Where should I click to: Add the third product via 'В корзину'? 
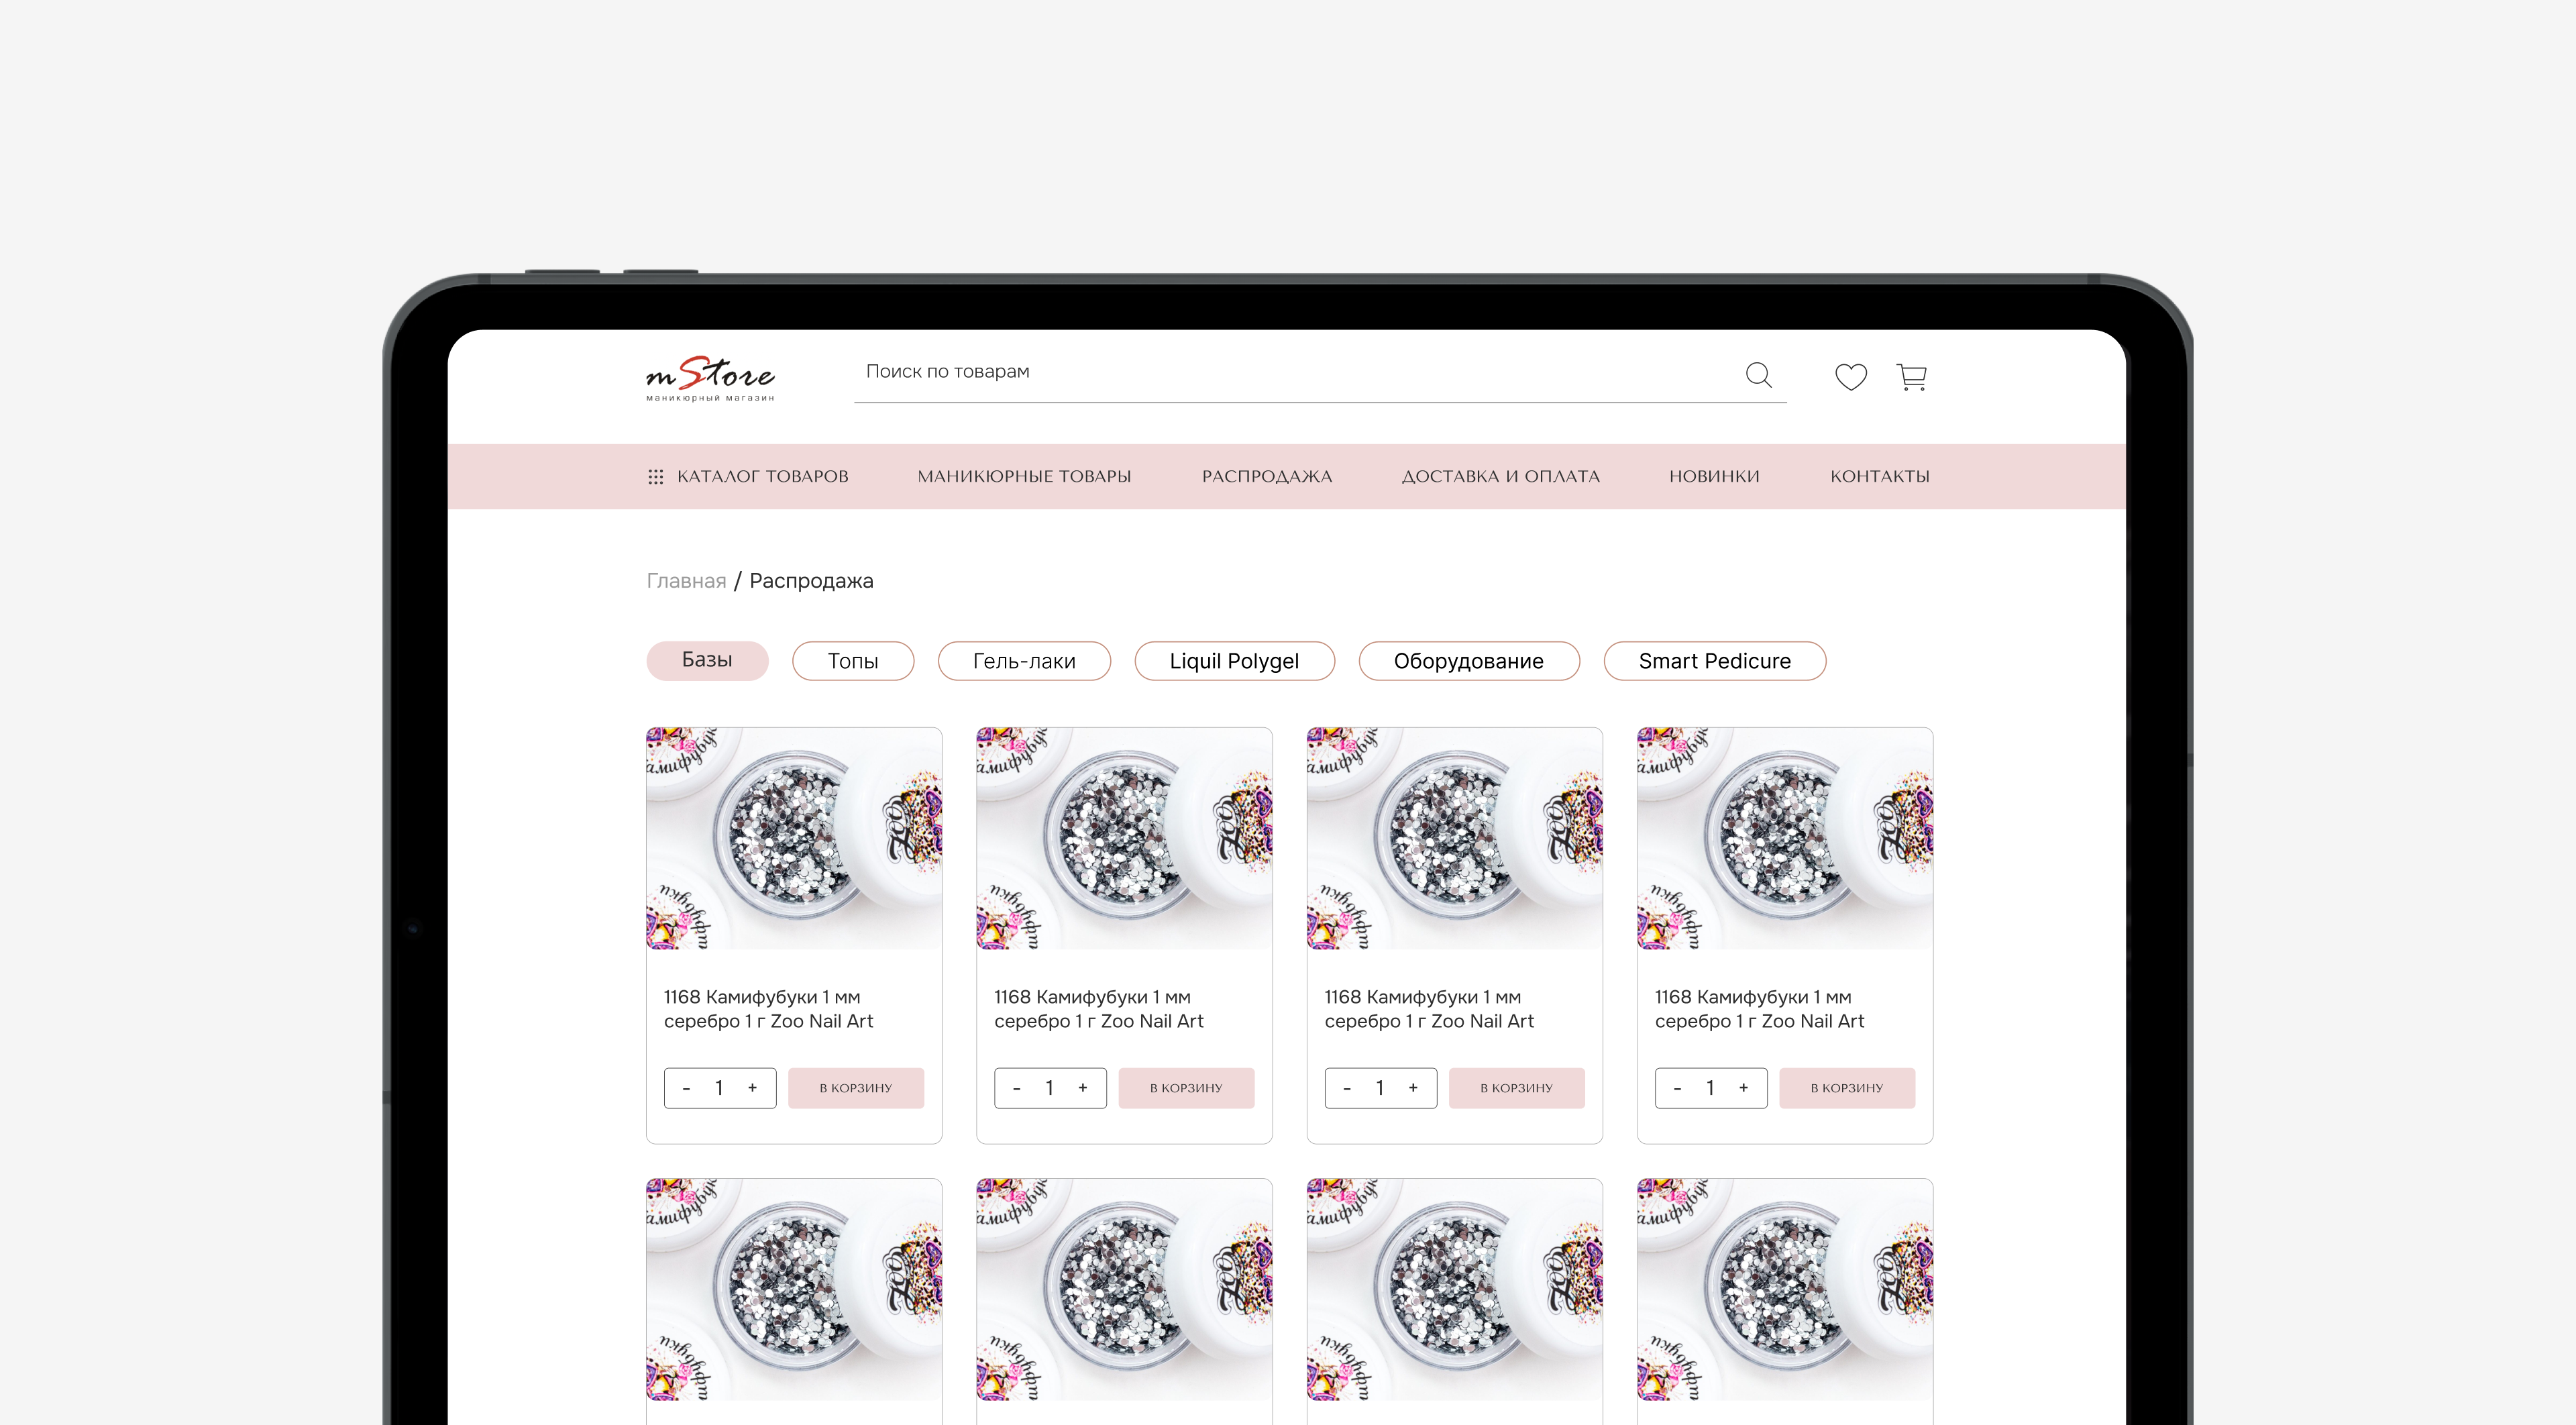(x=1517, y=1088)
